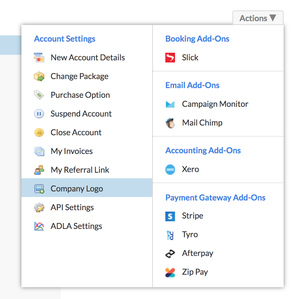
Task: Click the Campaign Monitor envelope icon
Action: 170,104
